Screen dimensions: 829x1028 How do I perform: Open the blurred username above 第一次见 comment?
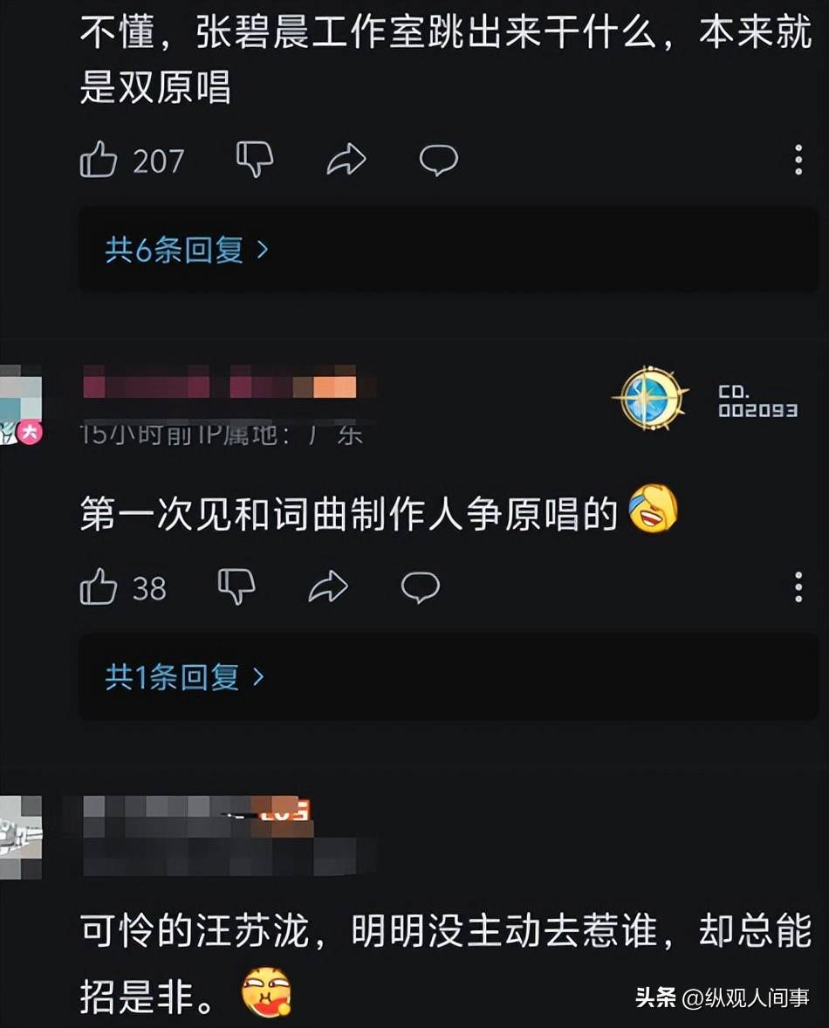(x=220, y=381)
